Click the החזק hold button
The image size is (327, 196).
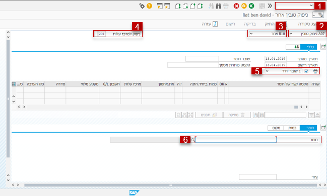270,24
